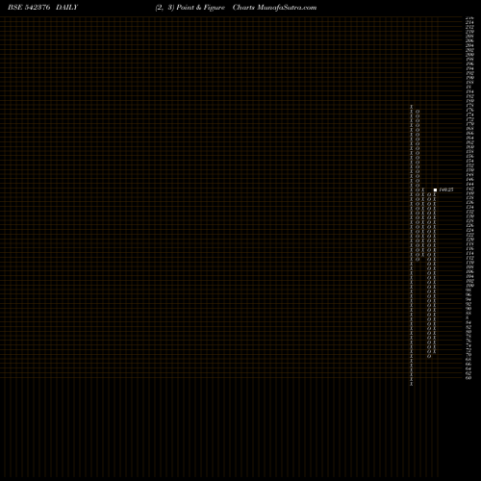This screenshot has height=481, width=481.
Task: Click the white square current price marker
Action: [435, 190]
